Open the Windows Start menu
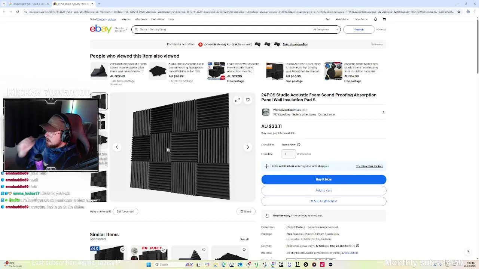This screenshot has width=479, height=269. point(149,265)
